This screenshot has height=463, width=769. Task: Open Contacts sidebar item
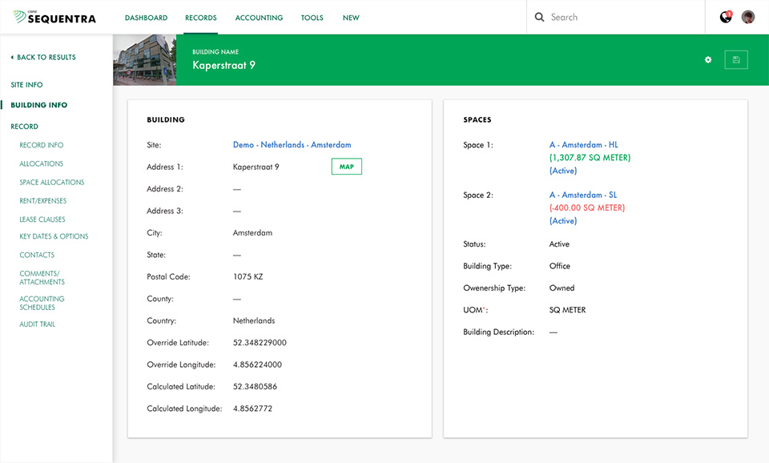coord(37,255)
